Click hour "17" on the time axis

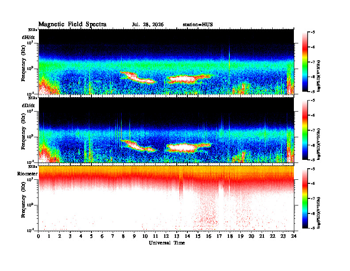click(220, 236)
